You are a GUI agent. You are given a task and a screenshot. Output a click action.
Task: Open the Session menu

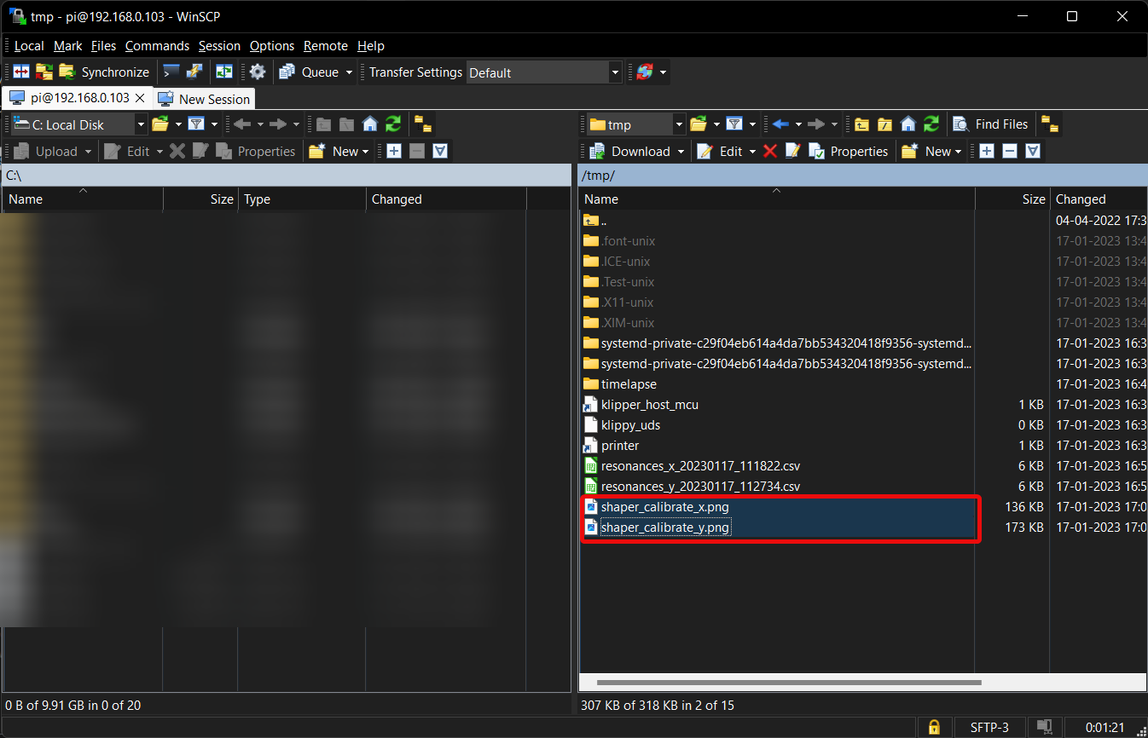pos(219,46)
